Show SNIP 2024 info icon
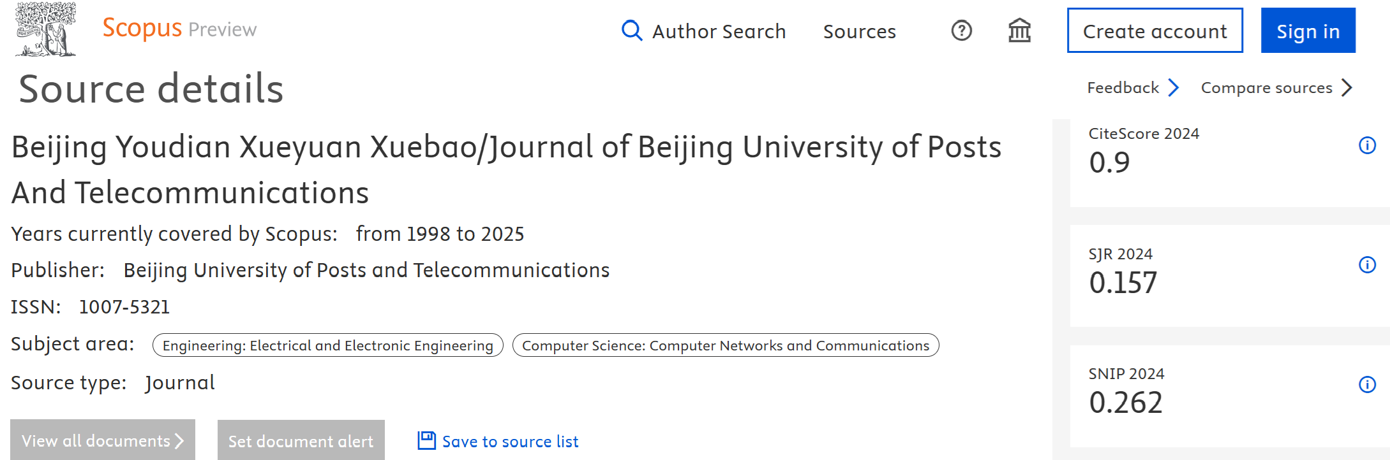 pos(1367,384)
